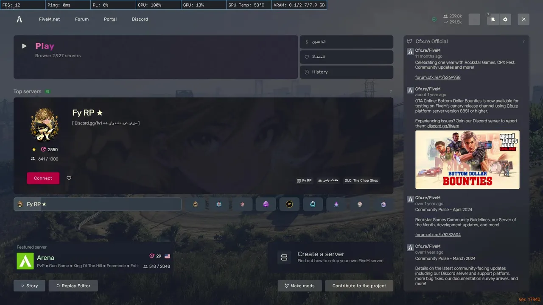
Task: Click the FiveM logo in the top bar
Action: [x=19, y=19]
